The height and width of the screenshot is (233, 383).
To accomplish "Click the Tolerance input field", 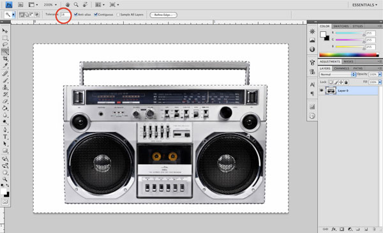I will [65, 15].
